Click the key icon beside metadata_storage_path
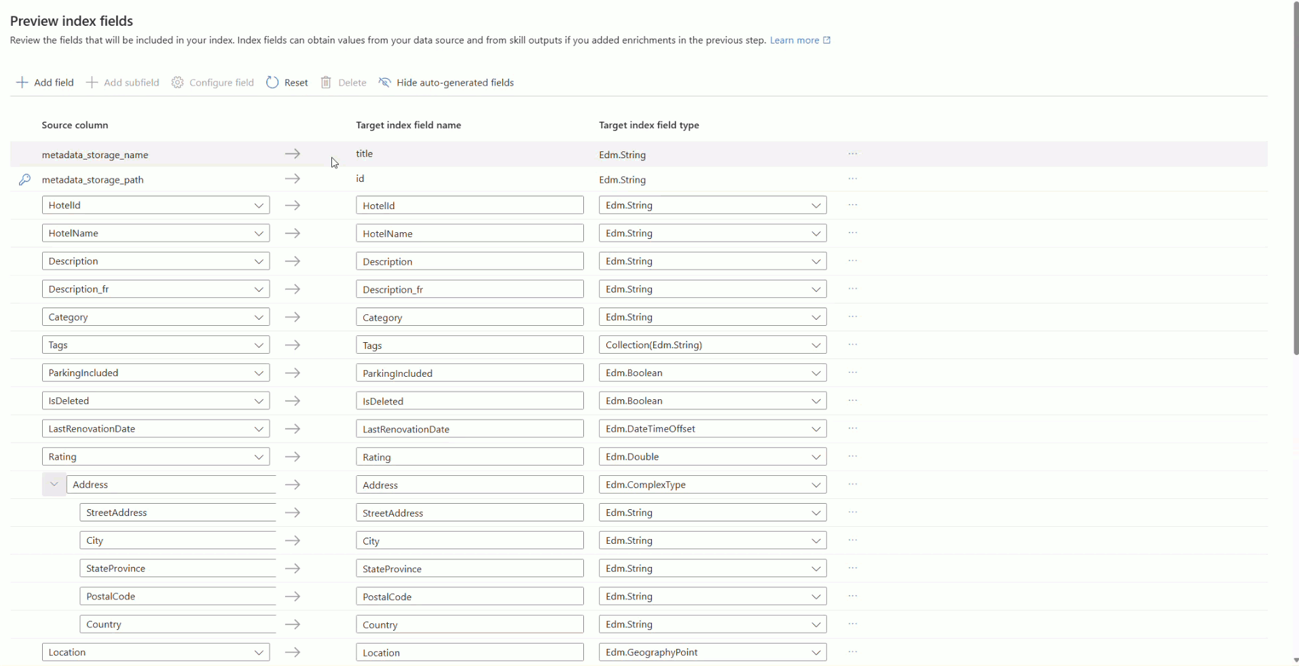Image resolution: width=1299 pixels, height=666 pixels. [x=24, y=179]
